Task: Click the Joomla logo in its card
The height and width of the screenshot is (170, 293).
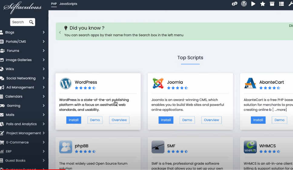Action: coord(158,83)
